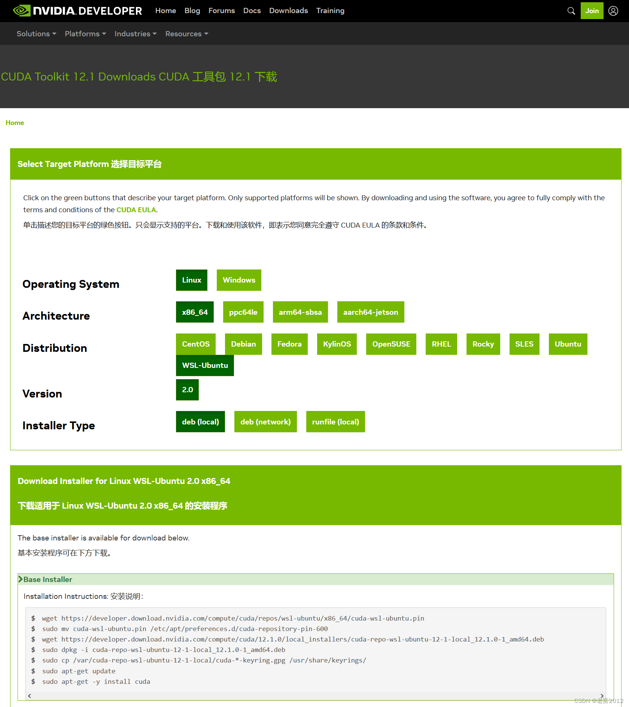This screenshot has height=707, width=629.
Task: Expand the Platforms dropdown
Action: click(85, 34)
